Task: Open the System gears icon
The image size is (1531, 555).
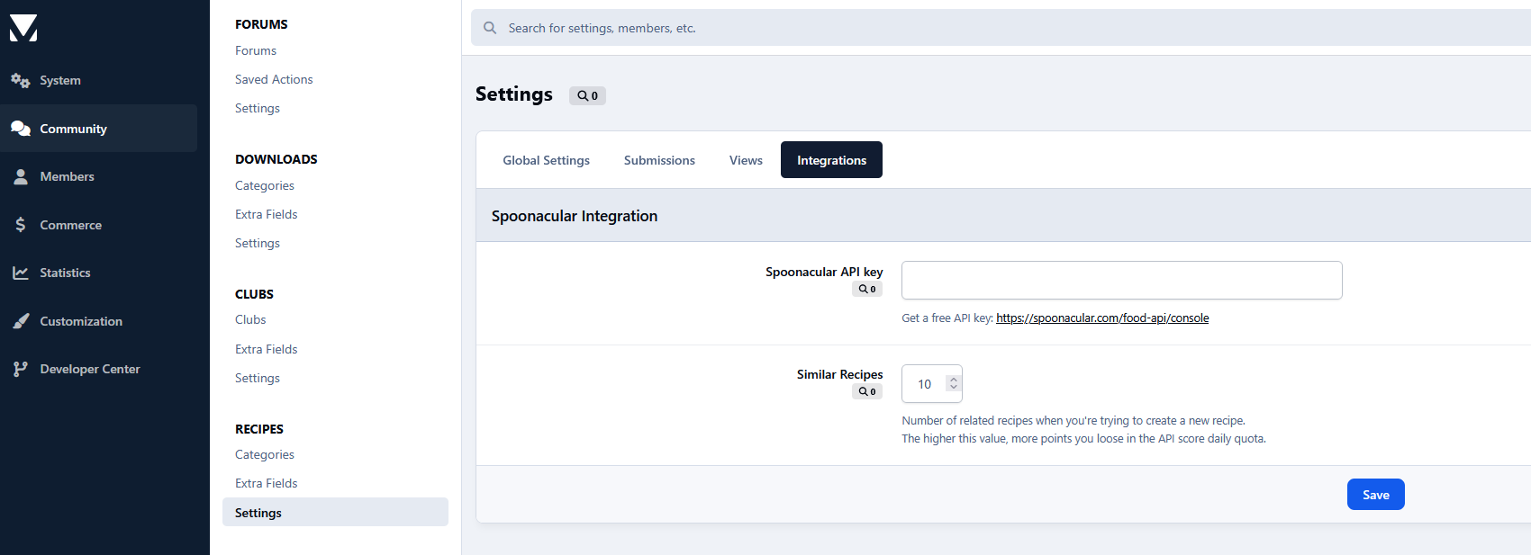Action: [x=21, y=80]
